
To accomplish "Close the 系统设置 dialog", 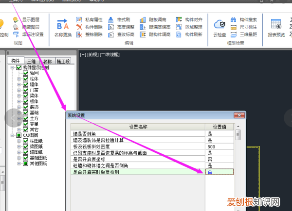I will pyautogui.click(x=239, y=115).
